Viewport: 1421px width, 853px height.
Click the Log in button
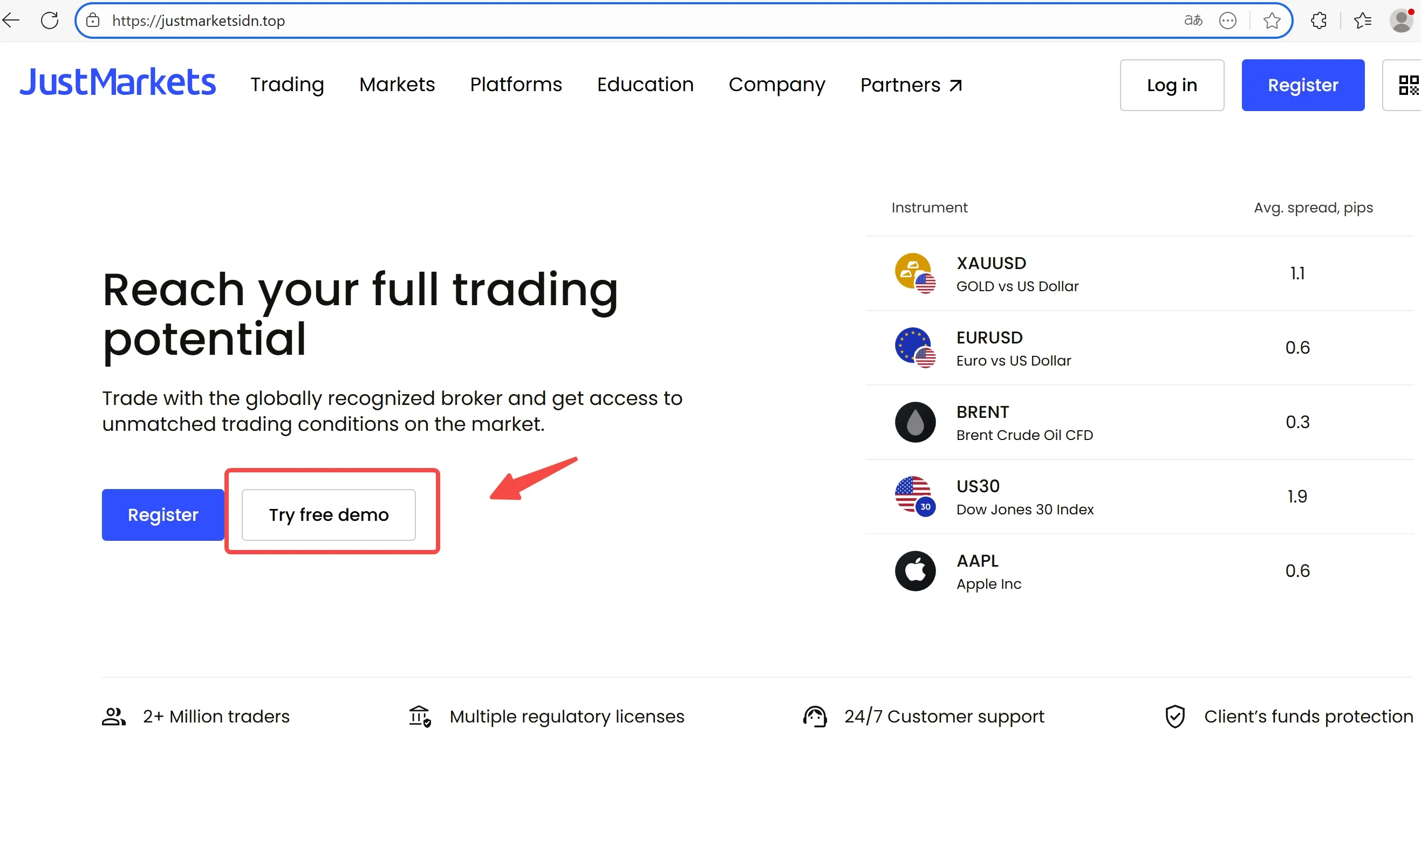(x=1171, y=85)
